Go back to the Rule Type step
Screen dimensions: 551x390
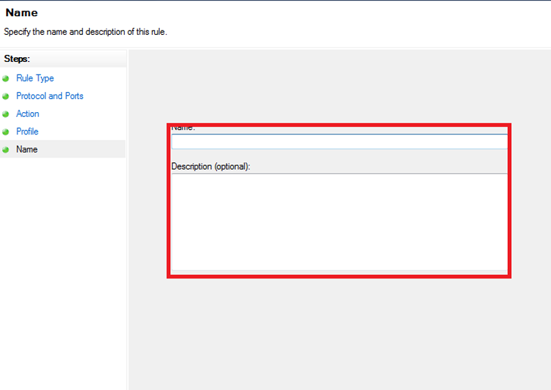(35, 79)
